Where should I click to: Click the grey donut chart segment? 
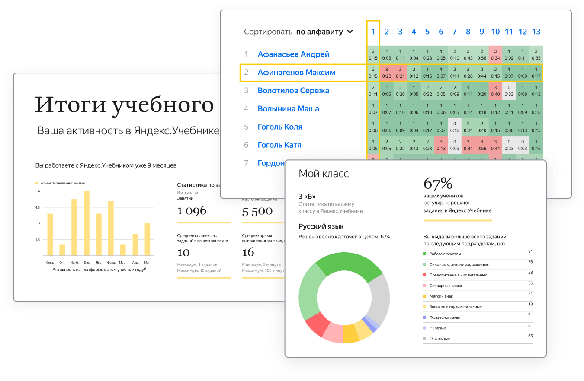(380, 298)
